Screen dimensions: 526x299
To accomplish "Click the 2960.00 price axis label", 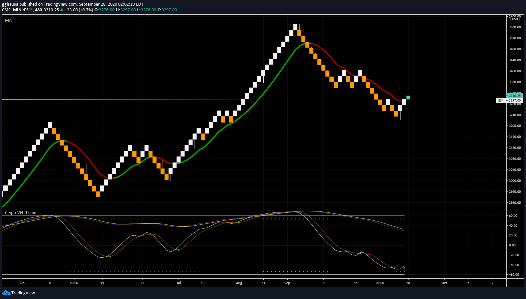I will 515,192.
